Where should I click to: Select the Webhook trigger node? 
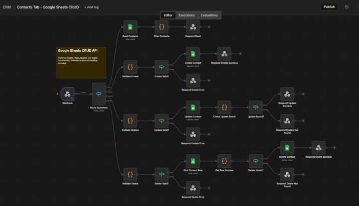tap(67, 94)
